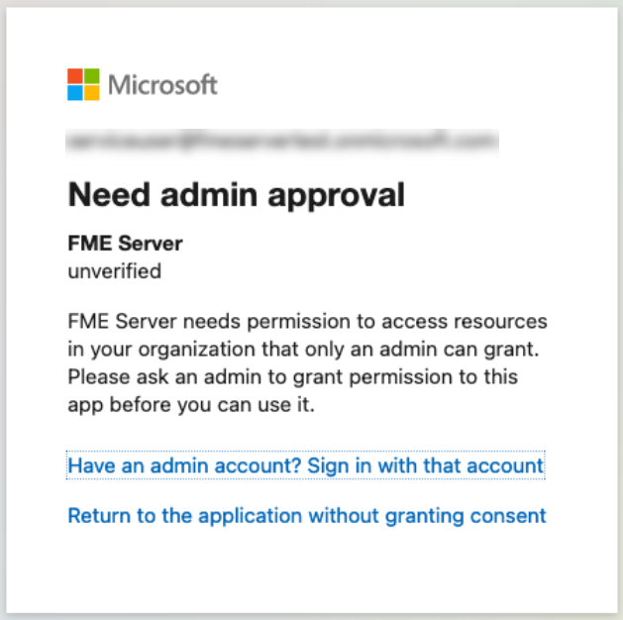Click the green square of Microsoft logo
This screenshot has width=623, height=620.
(x=92, y=76)
